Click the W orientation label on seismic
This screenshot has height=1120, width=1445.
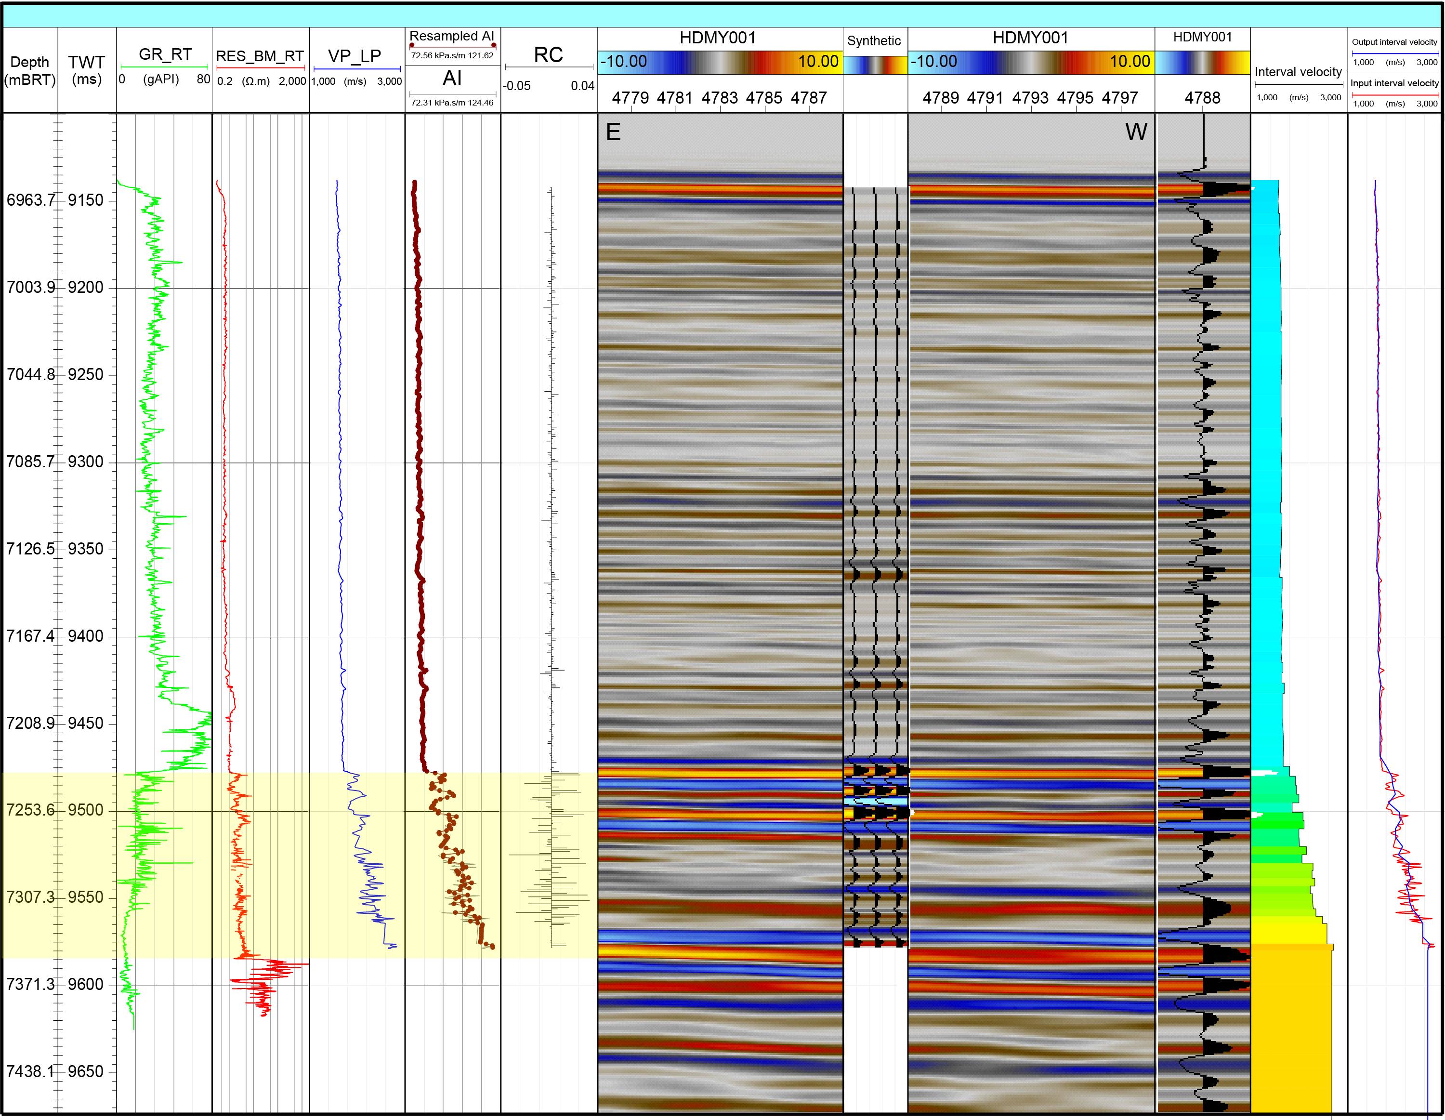click(x=1136, y=132)
